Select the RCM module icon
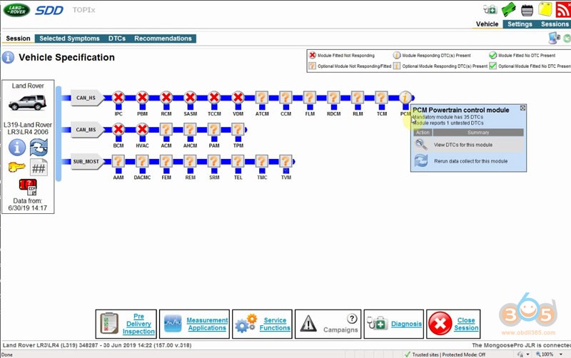The width and height of the screenshot is (571, 358). (x=166, y=98)
